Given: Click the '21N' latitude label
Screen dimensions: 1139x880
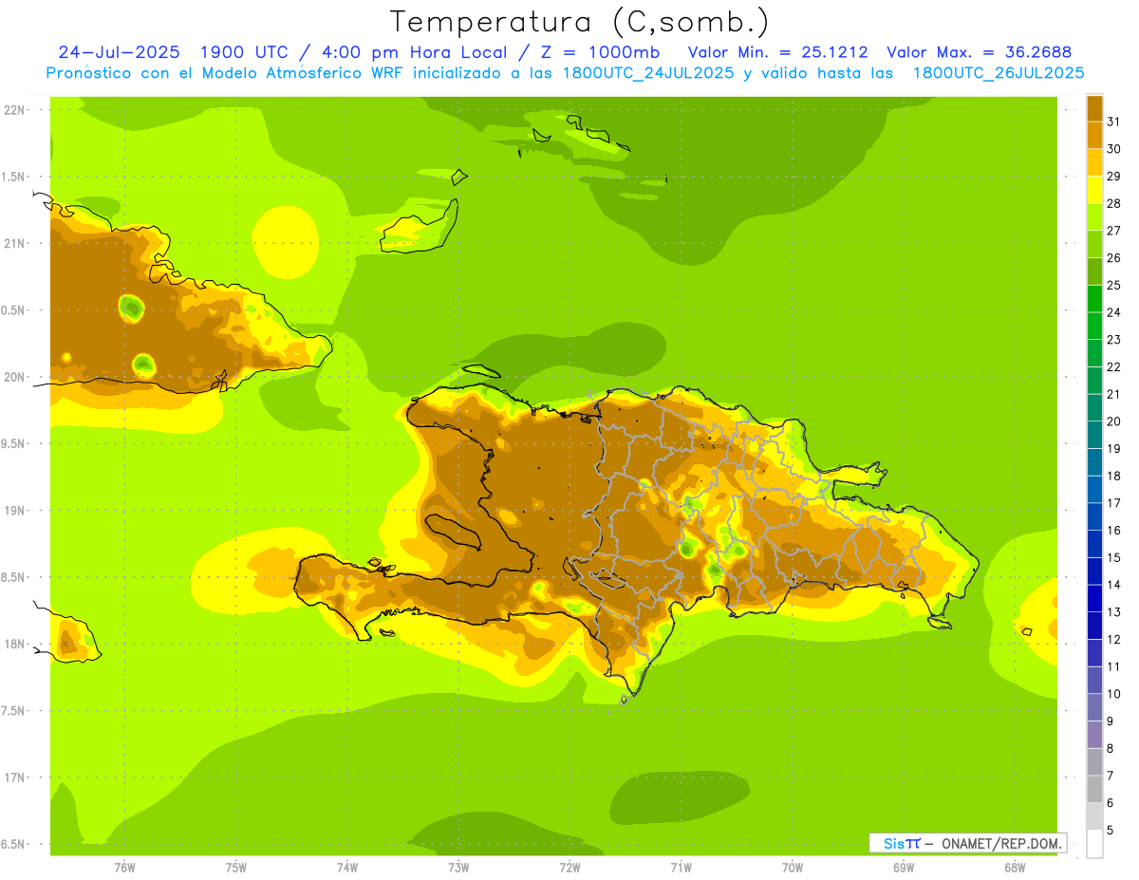Looking at the screenshot, I should 14,243.
